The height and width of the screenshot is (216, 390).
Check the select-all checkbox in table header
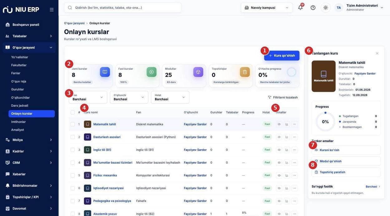(x=73, y=112)
